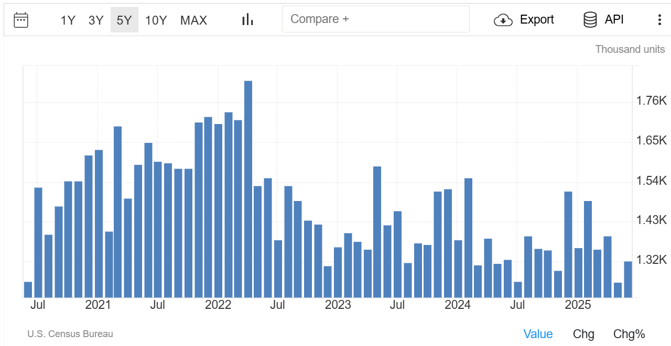
Task: Show data as Value
Action: [538, 334]
